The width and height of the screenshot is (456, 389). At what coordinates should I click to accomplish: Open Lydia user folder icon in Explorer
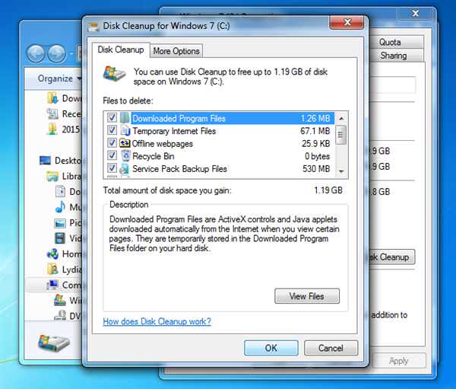point(52,269)
